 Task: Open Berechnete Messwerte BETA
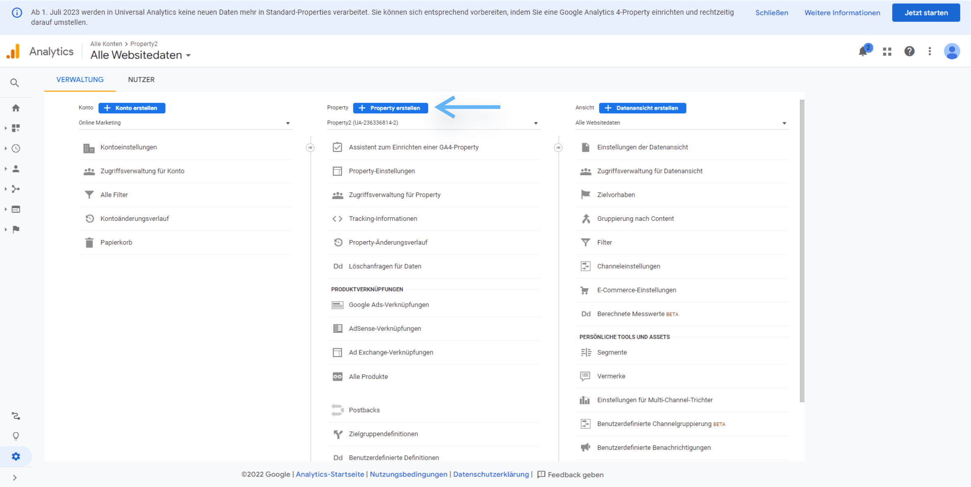[637, 314]
